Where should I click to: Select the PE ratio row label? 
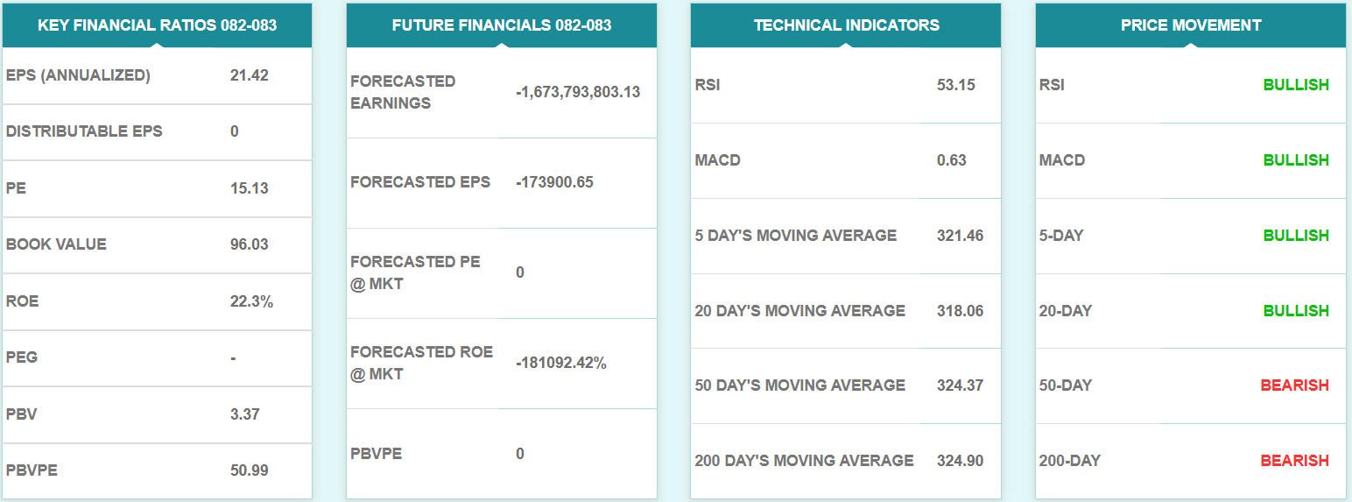point(16,188)
